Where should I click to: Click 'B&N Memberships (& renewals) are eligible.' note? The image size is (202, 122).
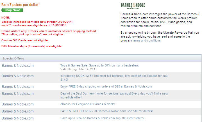(32, 46)
